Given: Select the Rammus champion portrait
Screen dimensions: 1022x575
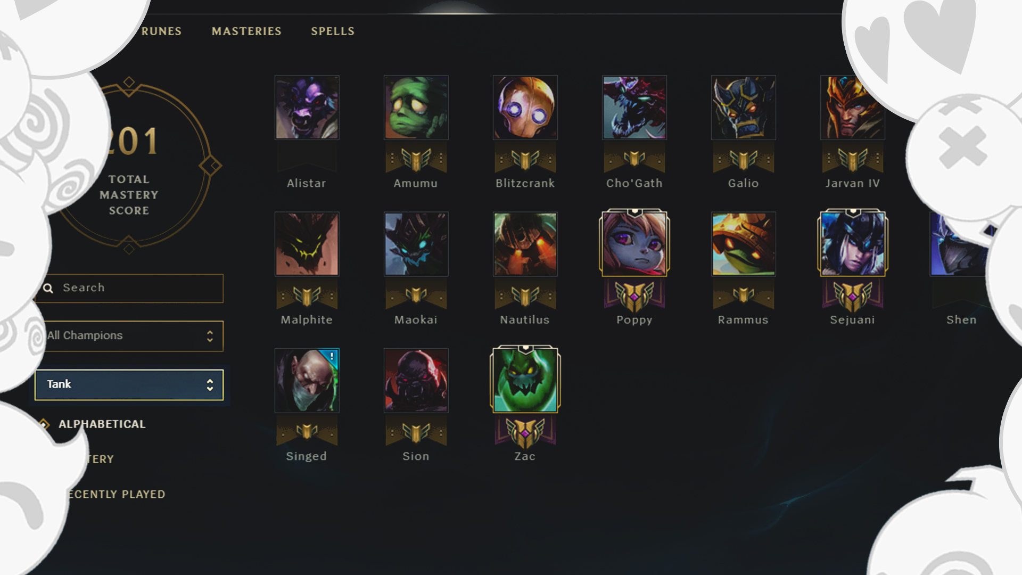Looking at the screenshot, I should (743, 244).
